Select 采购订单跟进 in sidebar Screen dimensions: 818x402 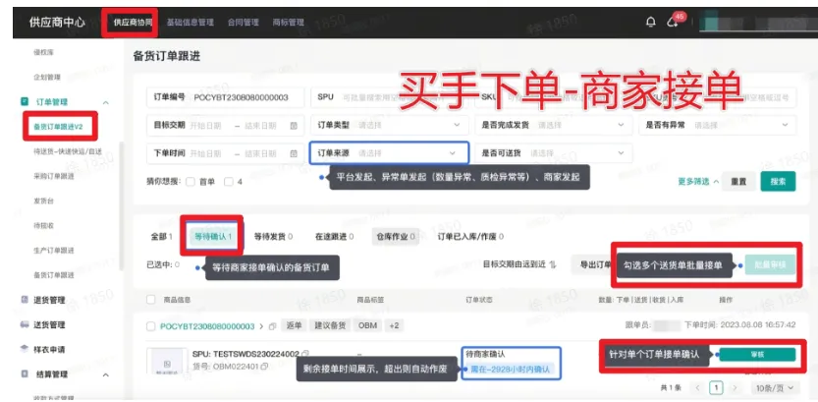[54, 176]
